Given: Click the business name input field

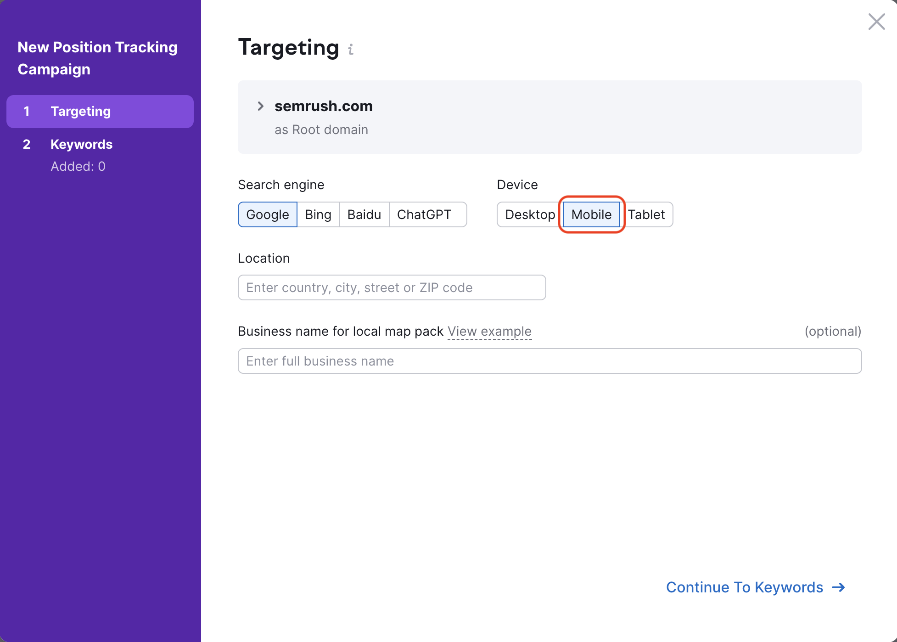Looking at the screenshot, I should pos(549,361).
